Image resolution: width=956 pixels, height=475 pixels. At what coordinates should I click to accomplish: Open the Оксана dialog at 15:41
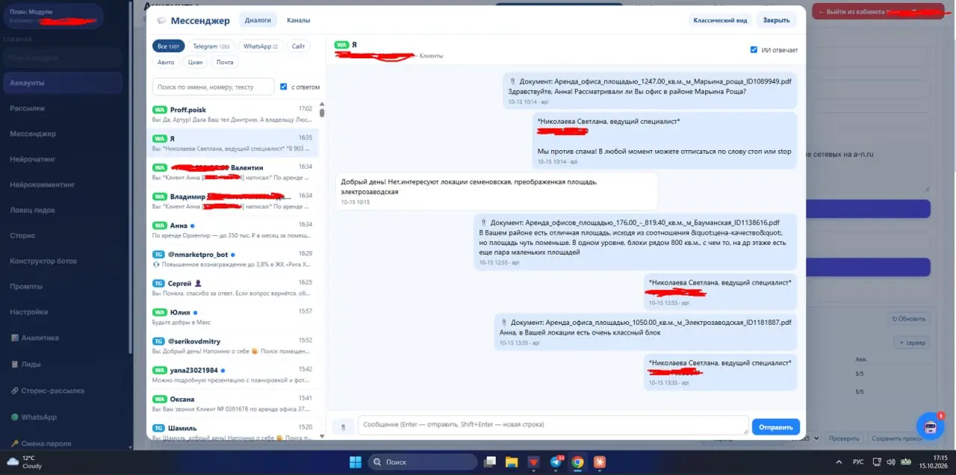pyautogui.click(x=232, y=403)
